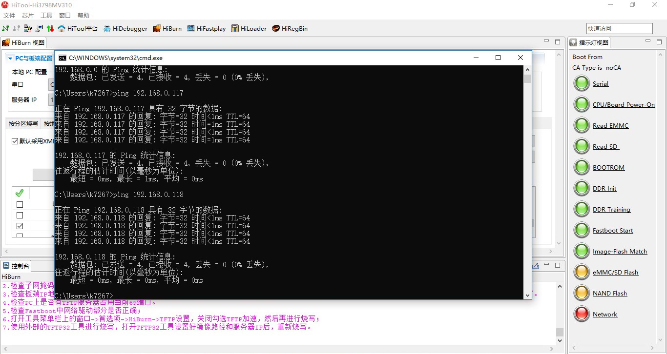Open the HiTool平台 home view

pos(78,28)
